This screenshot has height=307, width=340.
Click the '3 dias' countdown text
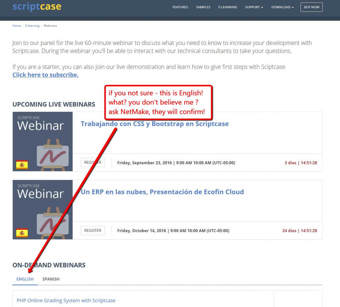pyautogui.click(x=301, y=163)
